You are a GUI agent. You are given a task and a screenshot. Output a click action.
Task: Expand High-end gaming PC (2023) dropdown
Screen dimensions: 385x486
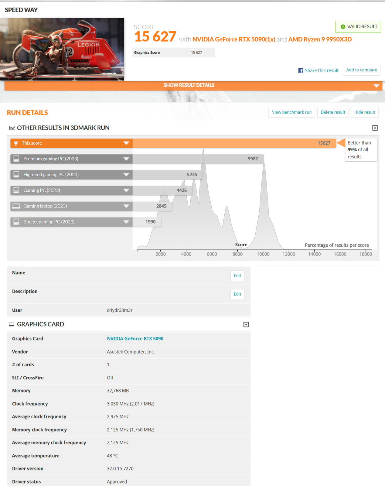click(x=126, y=175)
